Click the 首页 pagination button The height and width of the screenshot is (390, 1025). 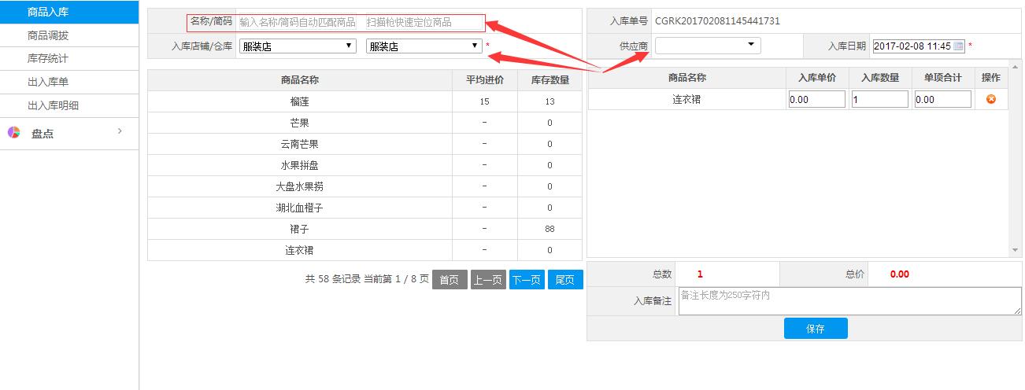[x=450, y=280]
